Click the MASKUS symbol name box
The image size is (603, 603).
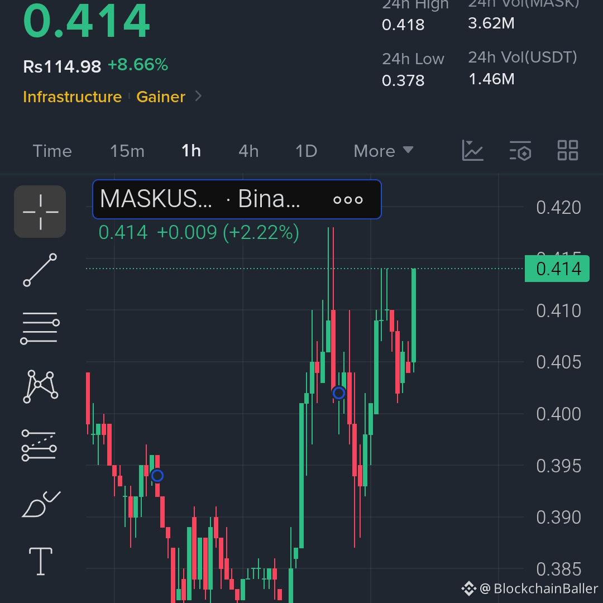click(x=237, y=199)
